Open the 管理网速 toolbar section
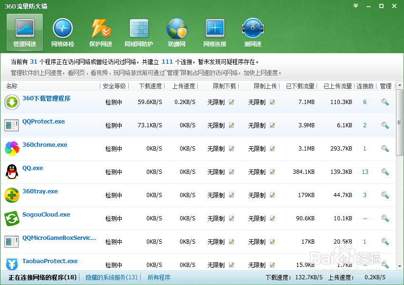The width and height of the screenshot is (404, 285). point(25,32)
